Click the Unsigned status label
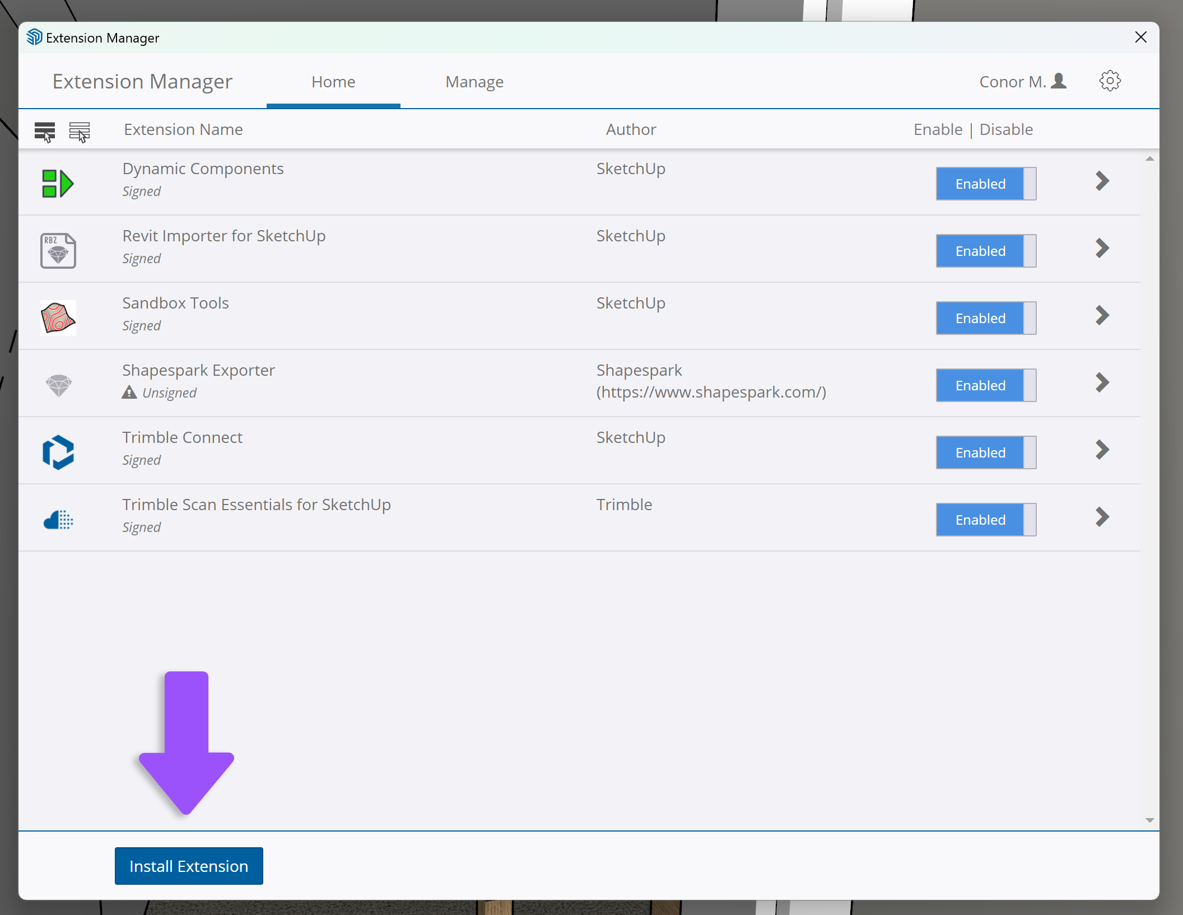Viewport: 1183px width, 915px height. 169,393
